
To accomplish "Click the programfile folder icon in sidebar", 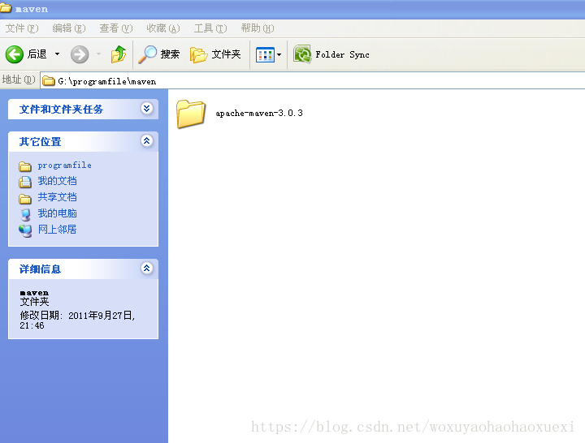I will (x=25, y=166).
